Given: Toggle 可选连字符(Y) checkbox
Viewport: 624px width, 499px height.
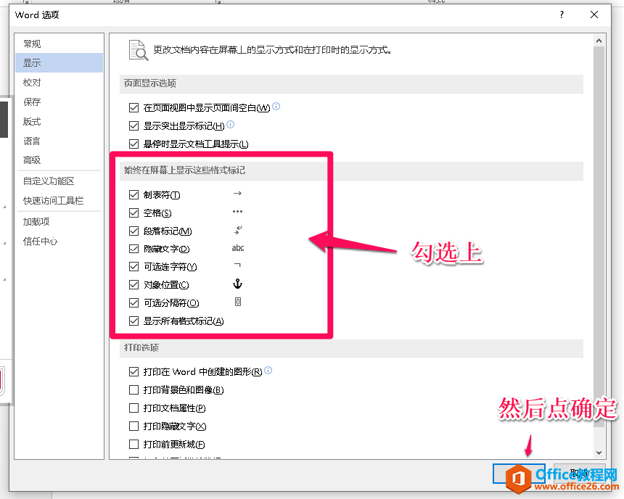Looking at the screenshot, I should click(x=134, y=267).
